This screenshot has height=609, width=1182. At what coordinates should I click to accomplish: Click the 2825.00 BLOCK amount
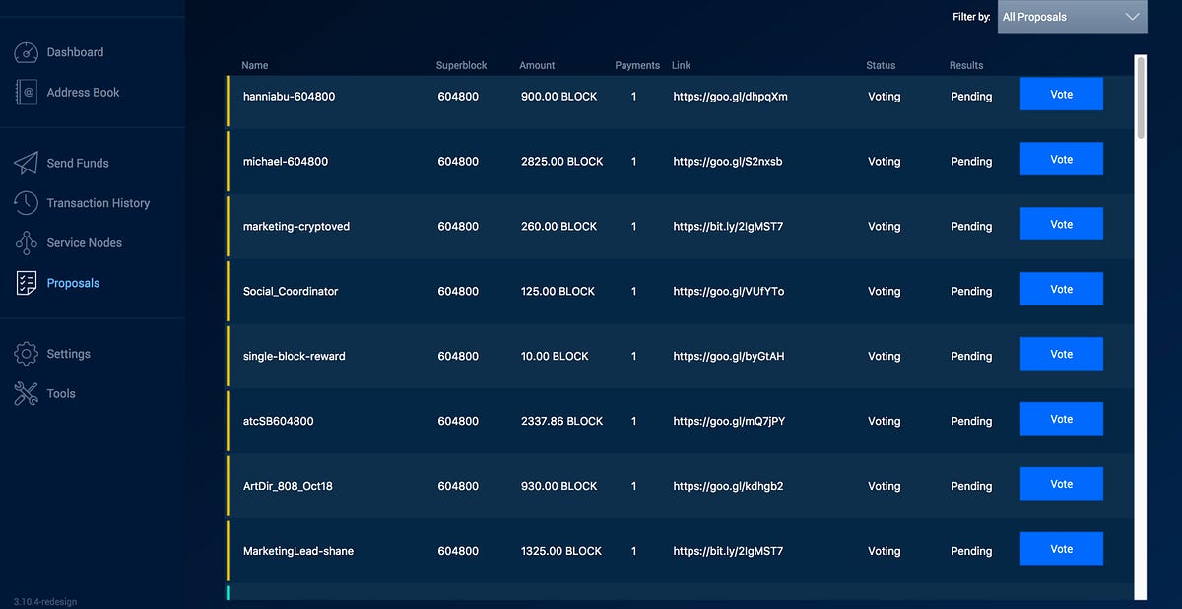coord(561,162)
